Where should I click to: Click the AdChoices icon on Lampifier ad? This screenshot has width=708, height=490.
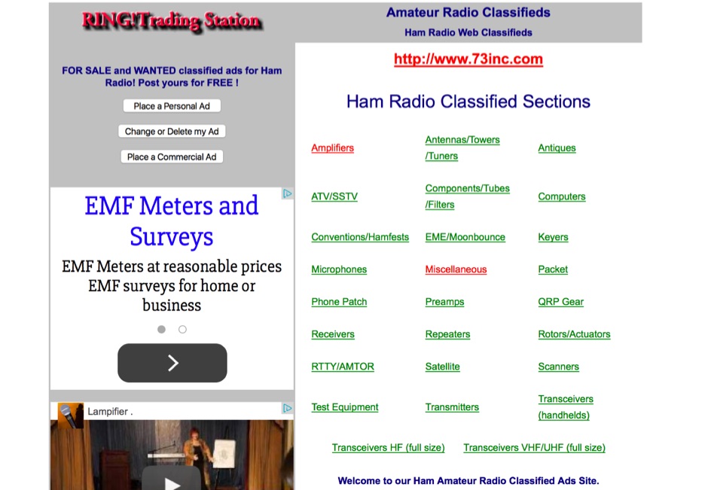tap(287, 408)
